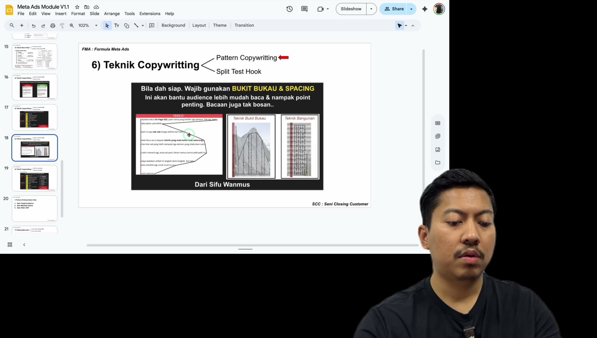Star the Meta Ads Module document
The height and width of the screenshot is (338, 597).
click(77, 7)
